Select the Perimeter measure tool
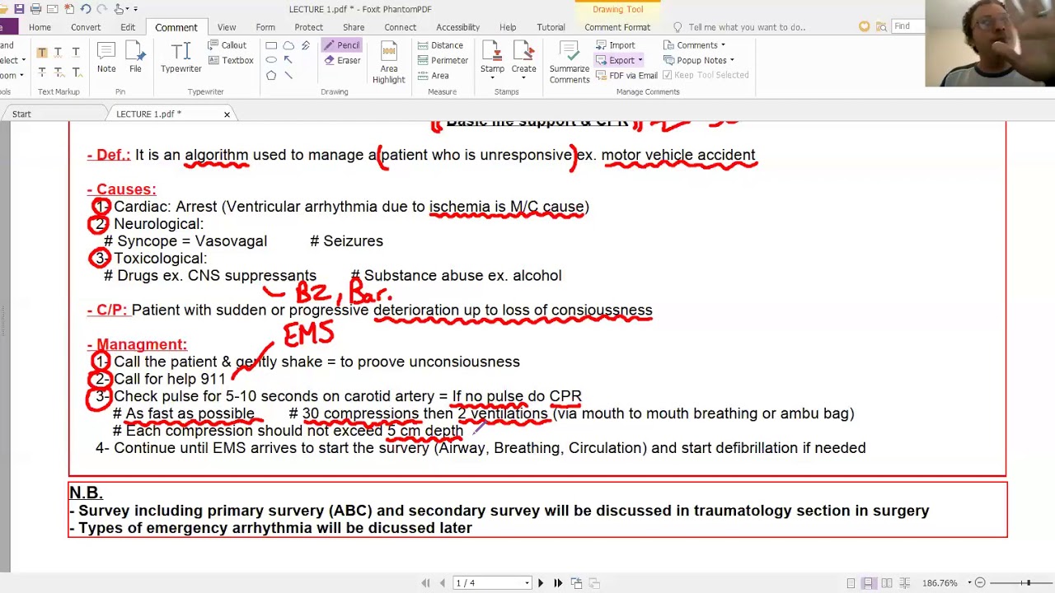Screen dimensions: 1055x593 point(443,60)
